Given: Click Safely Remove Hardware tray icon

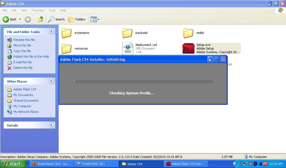Looking at the screenshot, I should (240, 164).
